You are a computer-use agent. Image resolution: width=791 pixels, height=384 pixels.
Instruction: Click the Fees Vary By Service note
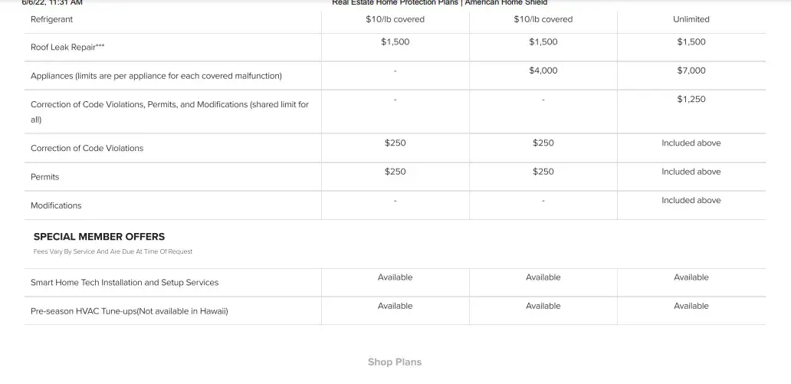click(113, 251)
